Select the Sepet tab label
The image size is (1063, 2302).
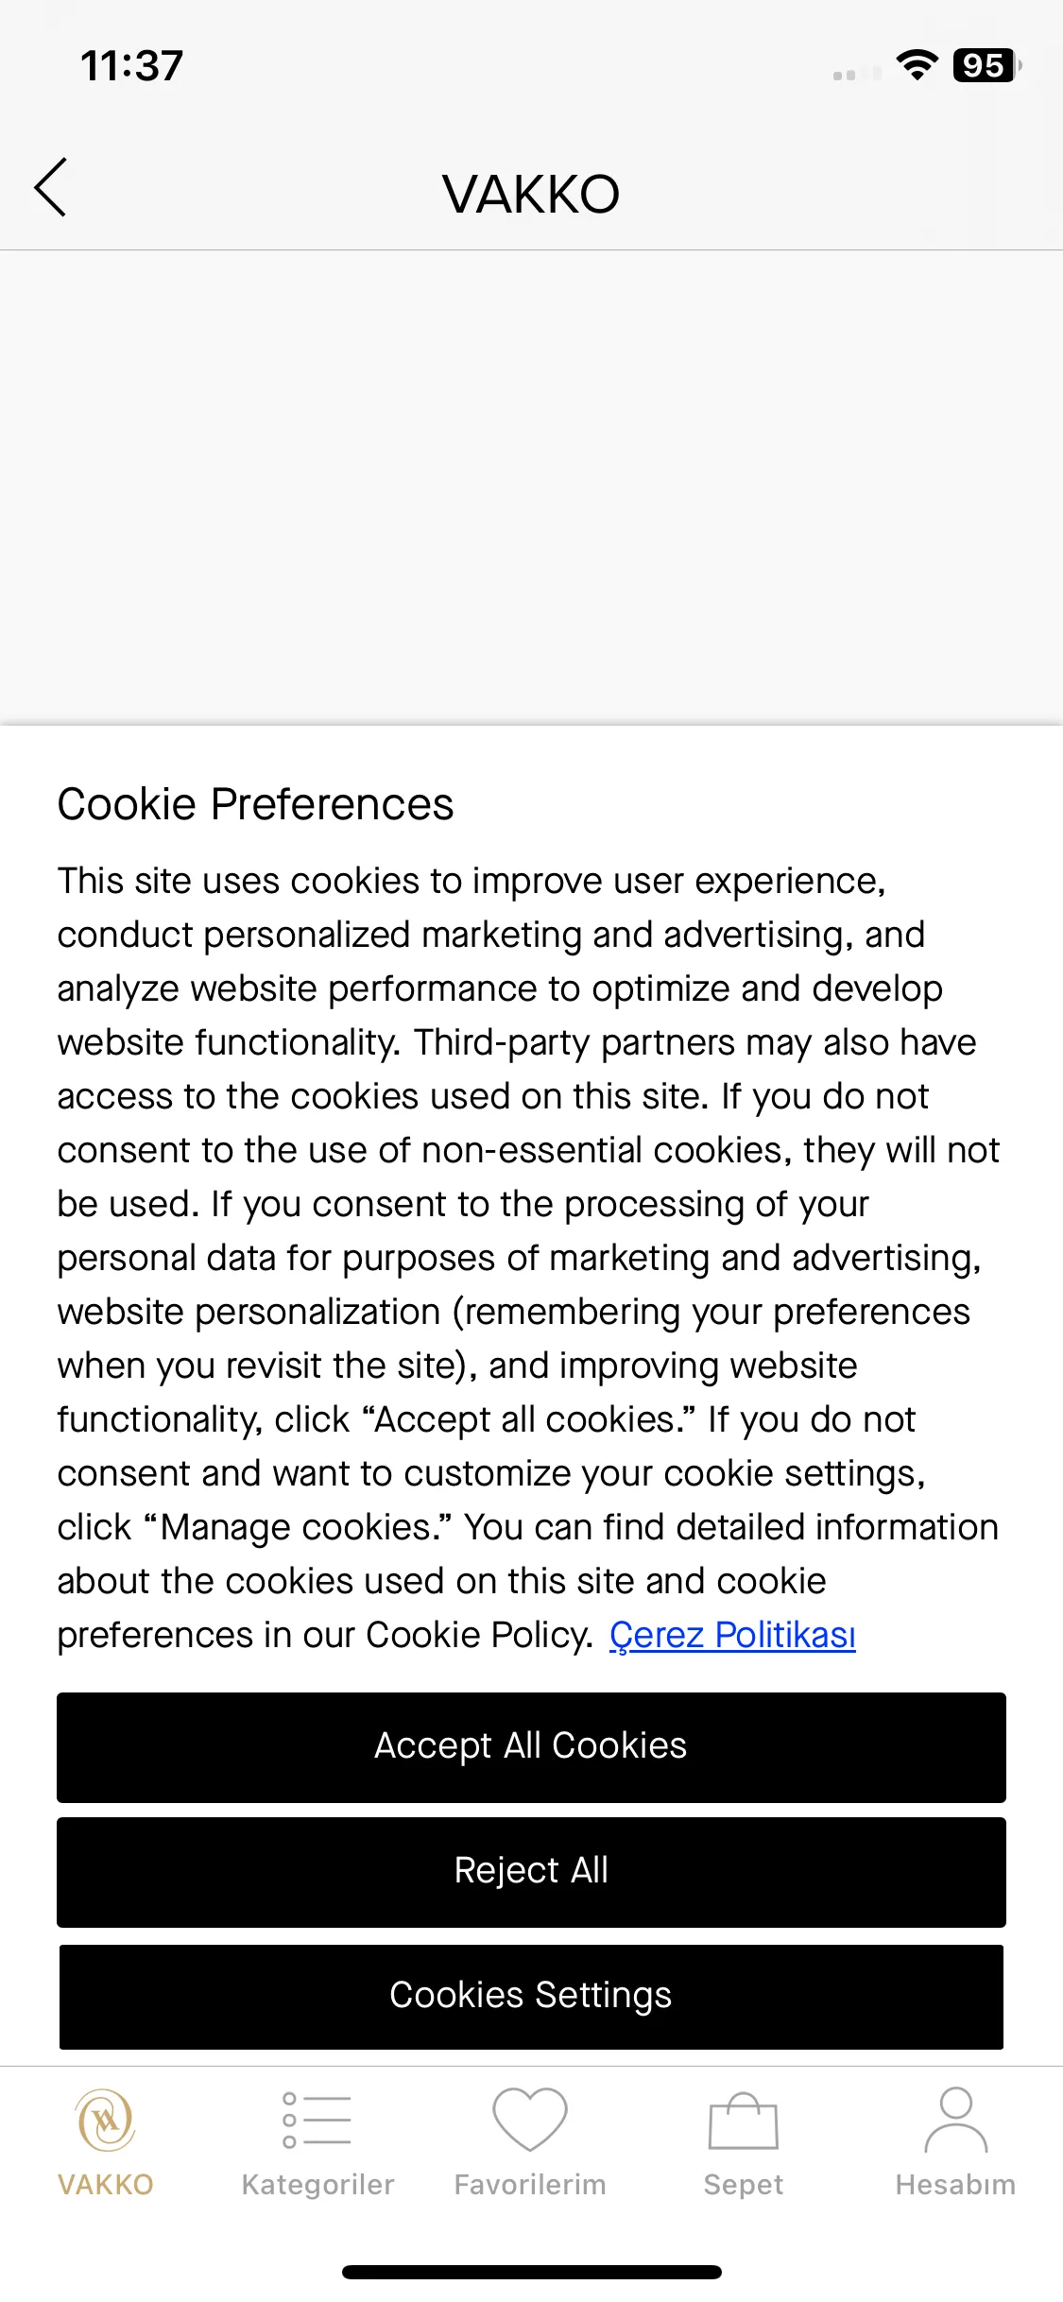(744, 2185)
